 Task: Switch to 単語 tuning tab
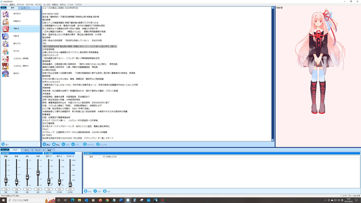49,150
